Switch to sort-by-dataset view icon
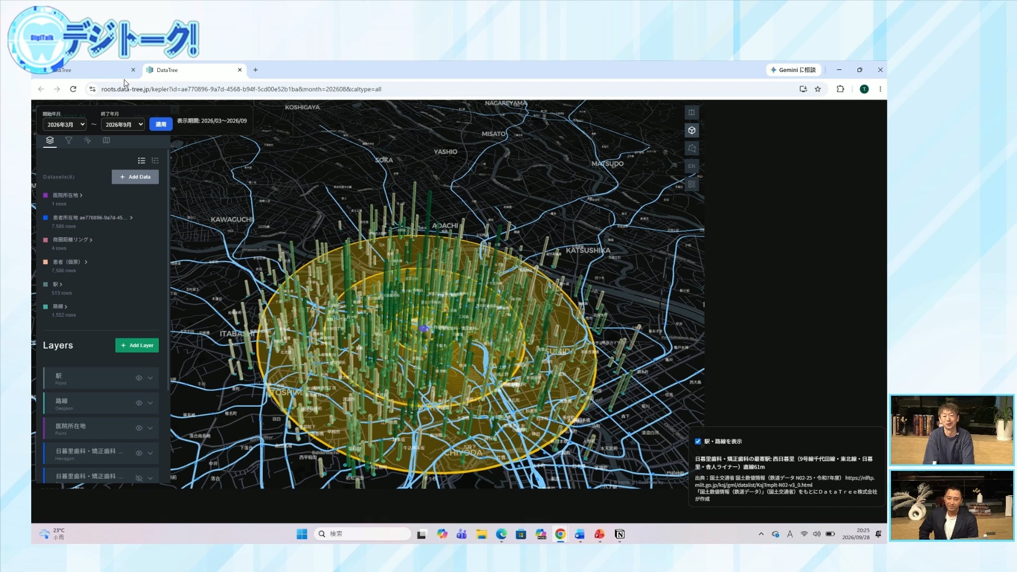The height and width of the screenshot is (572, 1017). [155, 160]
